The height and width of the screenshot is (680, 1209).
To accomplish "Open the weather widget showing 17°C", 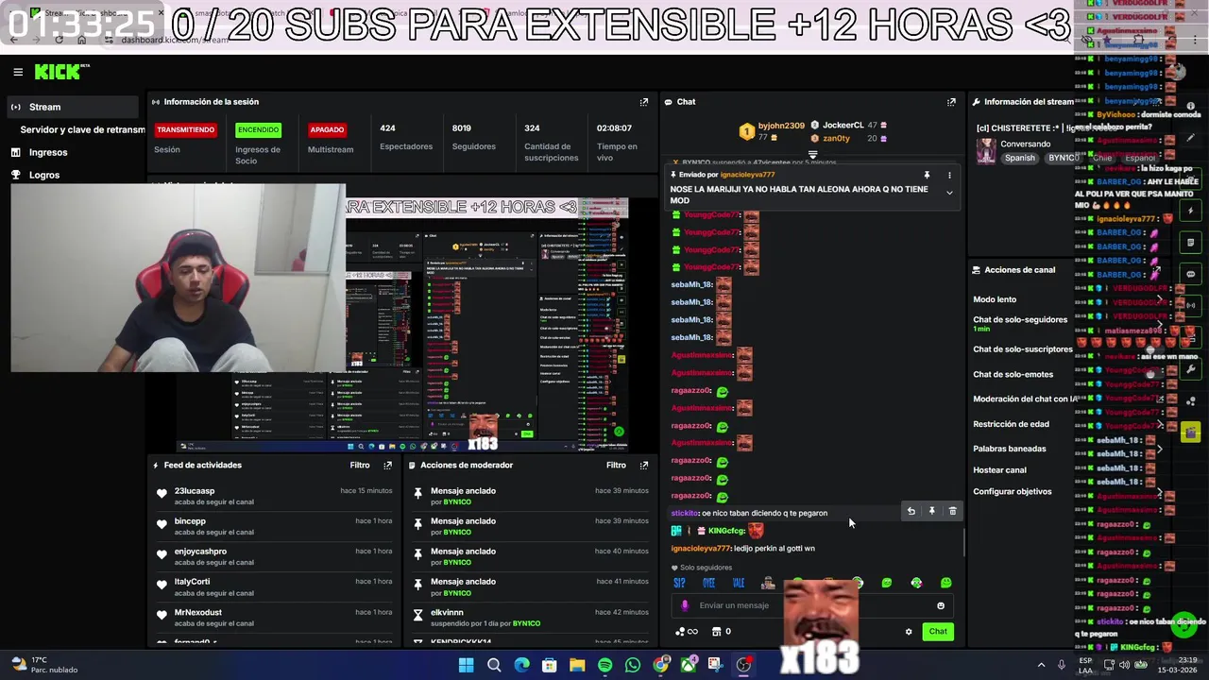I will tap(43, 665).
